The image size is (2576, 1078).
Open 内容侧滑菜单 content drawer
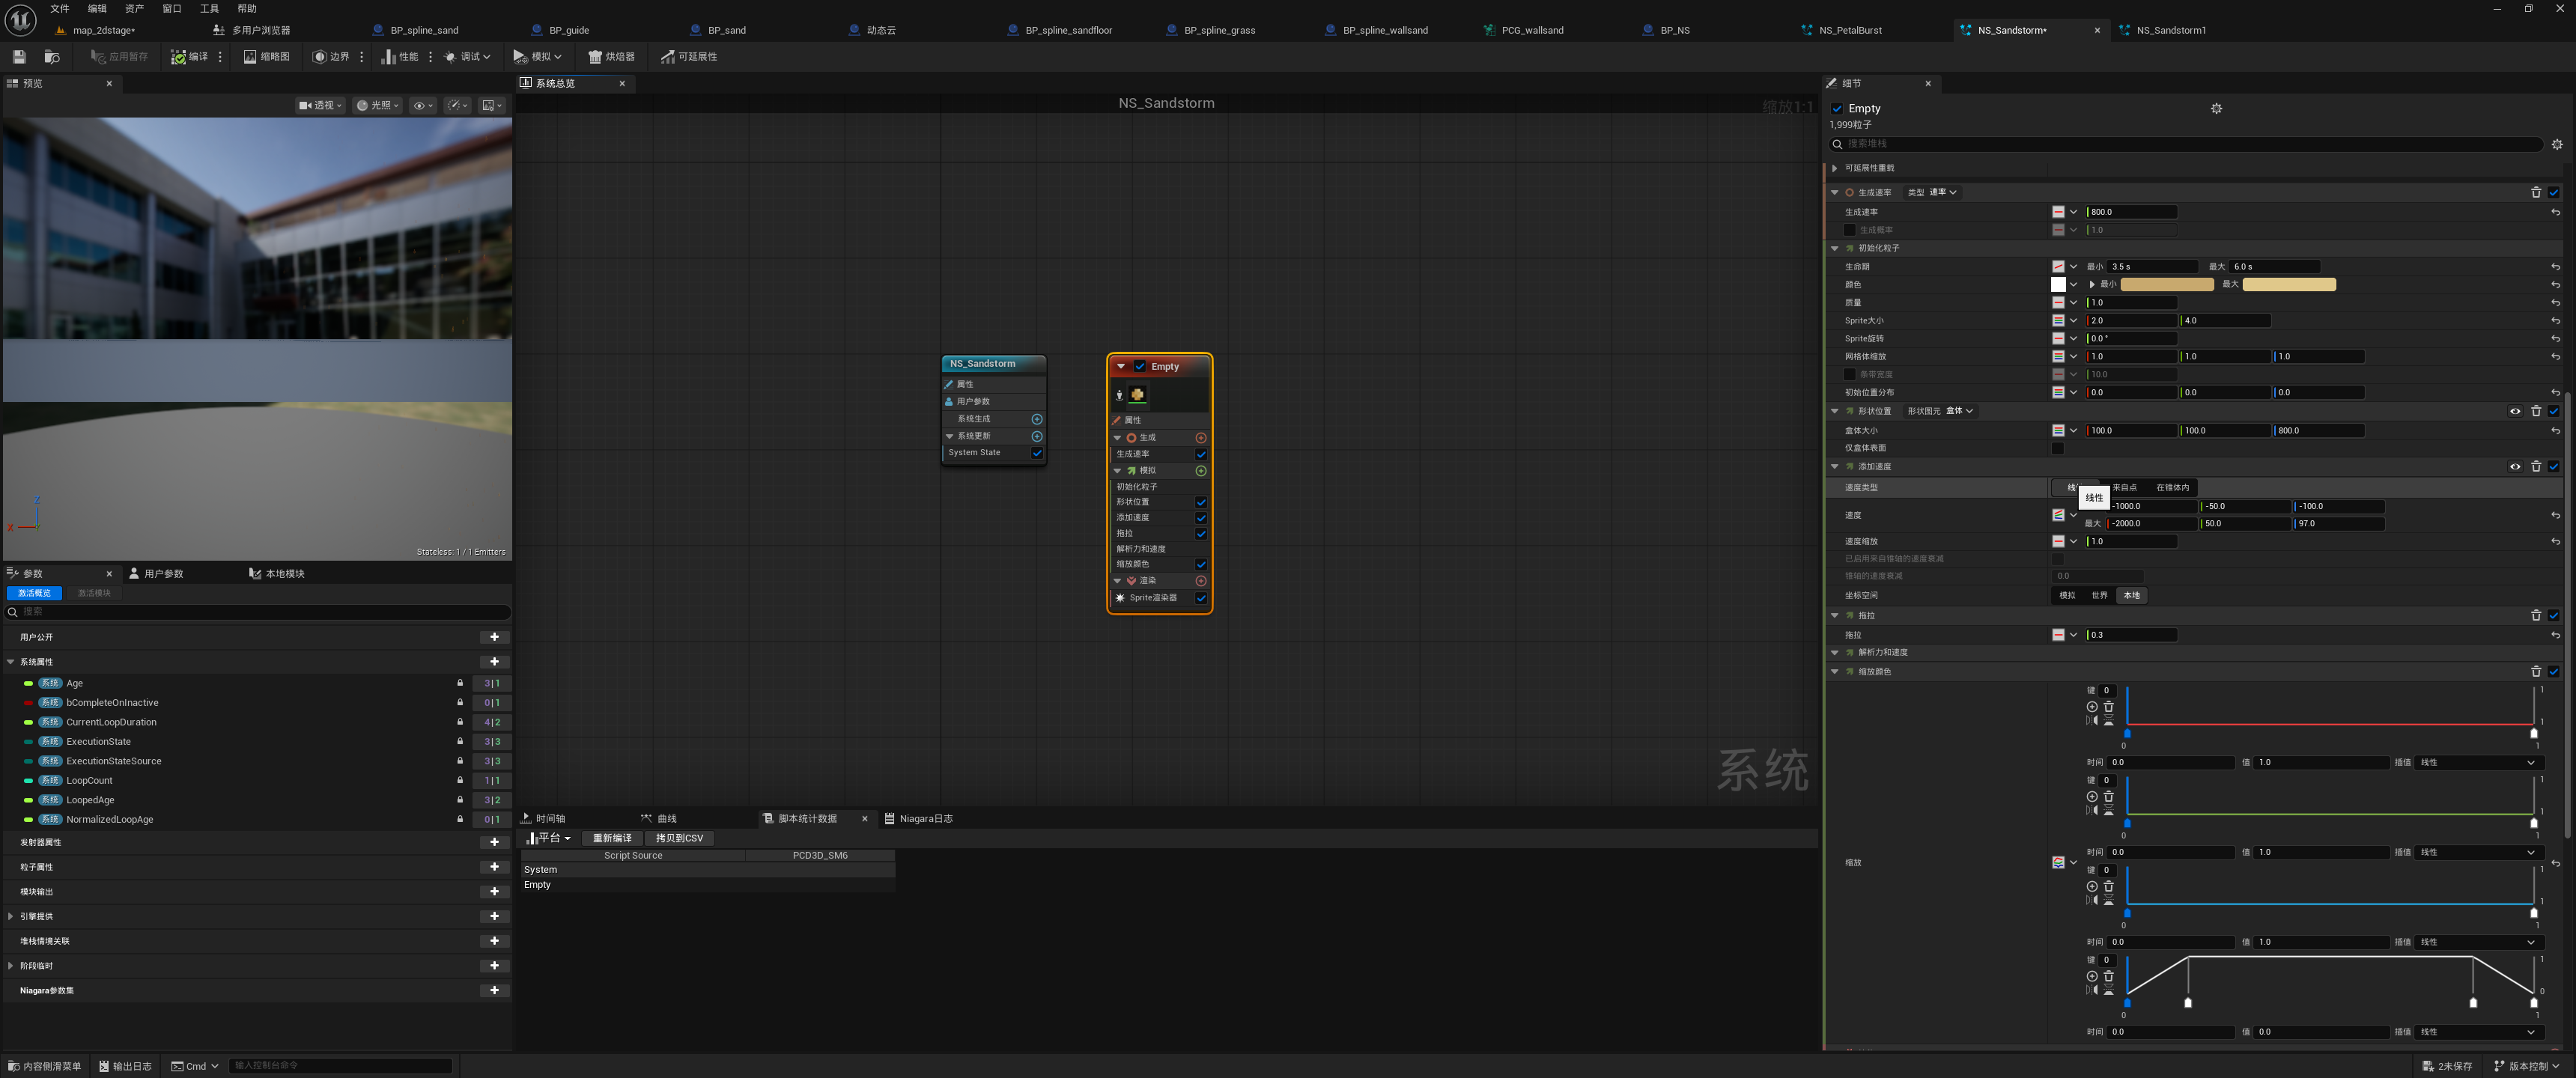pyautogui.click(x=45, y=1067)
